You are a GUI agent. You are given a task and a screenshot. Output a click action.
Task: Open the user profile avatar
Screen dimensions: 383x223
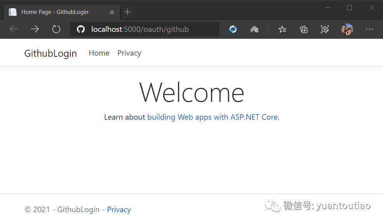(347, 29)
